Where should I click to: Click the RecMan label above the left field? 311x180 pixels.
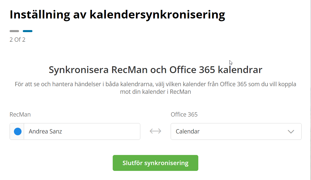tap(20, 115)
